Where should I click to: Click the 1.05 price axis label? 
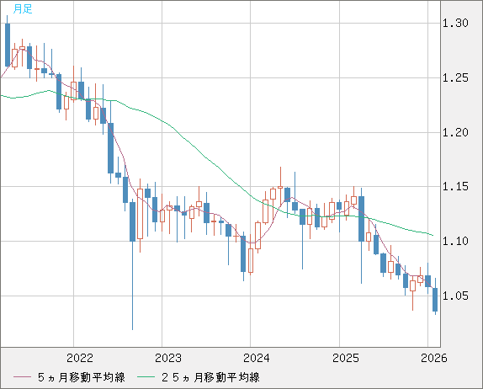coord(455,296)
